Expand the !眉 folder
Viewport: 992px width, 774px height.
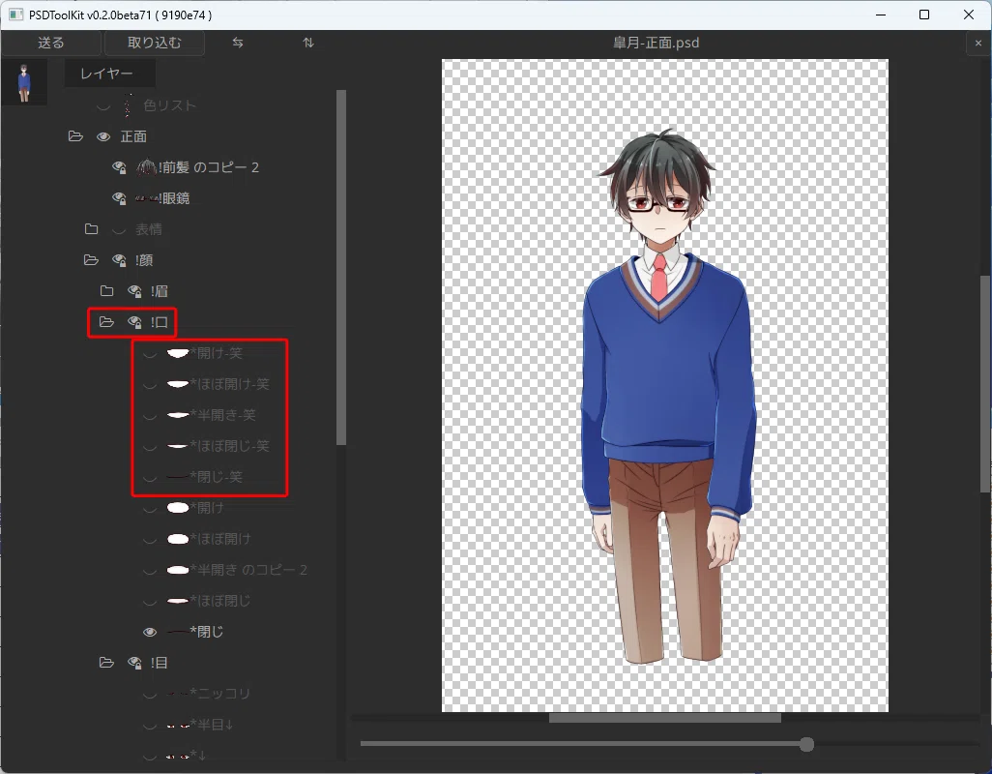pyautogui.click(x=107, y=291)
